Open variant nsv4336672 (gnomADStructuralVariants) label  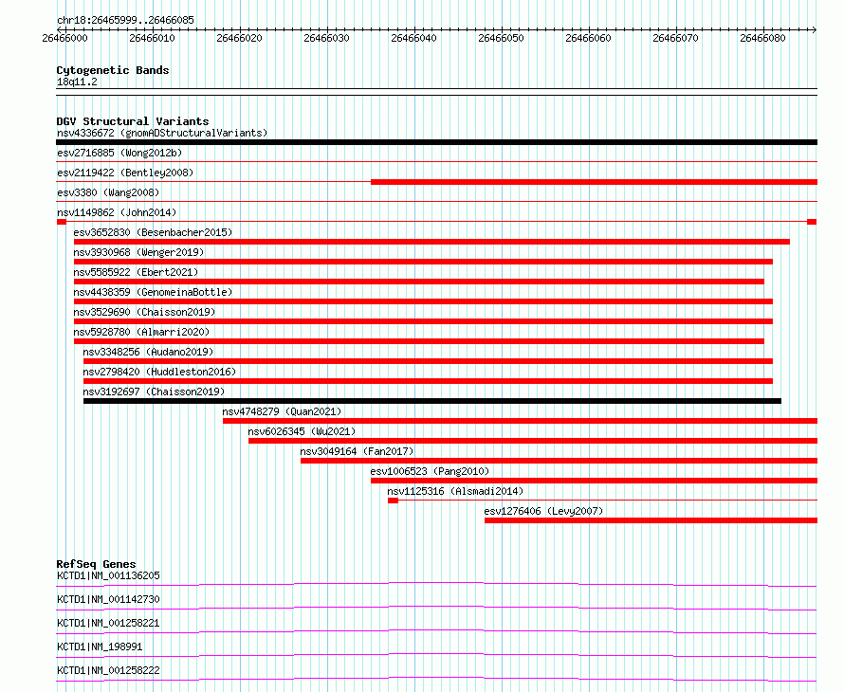[x=162, y=133]
